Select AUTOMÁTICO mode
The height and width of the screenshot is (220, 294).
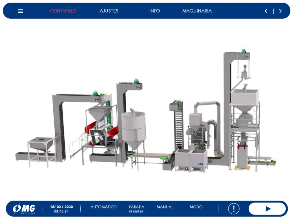tap(103, 207)
